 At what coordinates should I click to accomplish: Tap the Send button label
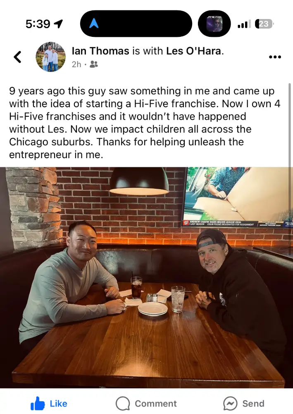(253, 404)
